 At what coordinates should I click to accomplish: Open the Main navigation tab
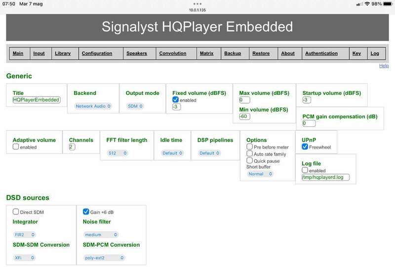point(18,53)
